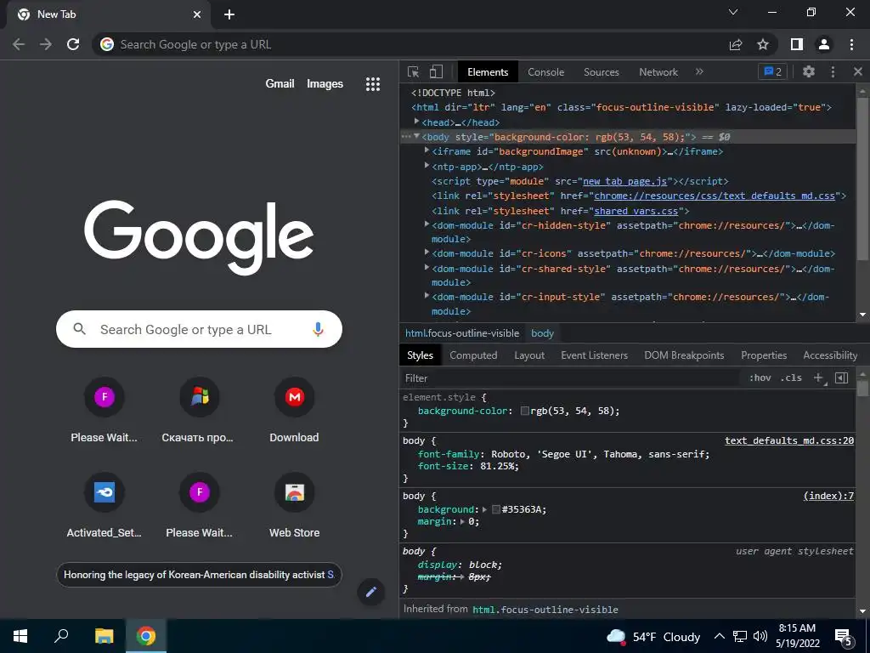Viewport: 870px width, 653px height.
Task: Expand the cr-hidden-style dom-module node
Action: pos(427,224)
